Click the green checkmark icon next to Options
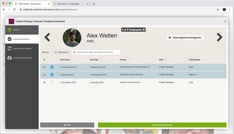 (x=10, y=30)
